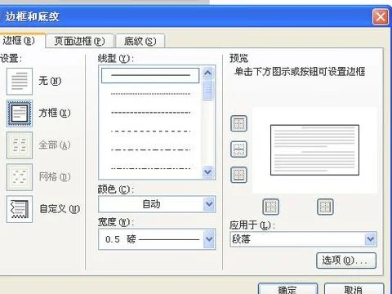The image size is (392, 294).
Task: Select the widely spaced dashed line style
Action: pos(150,131)
